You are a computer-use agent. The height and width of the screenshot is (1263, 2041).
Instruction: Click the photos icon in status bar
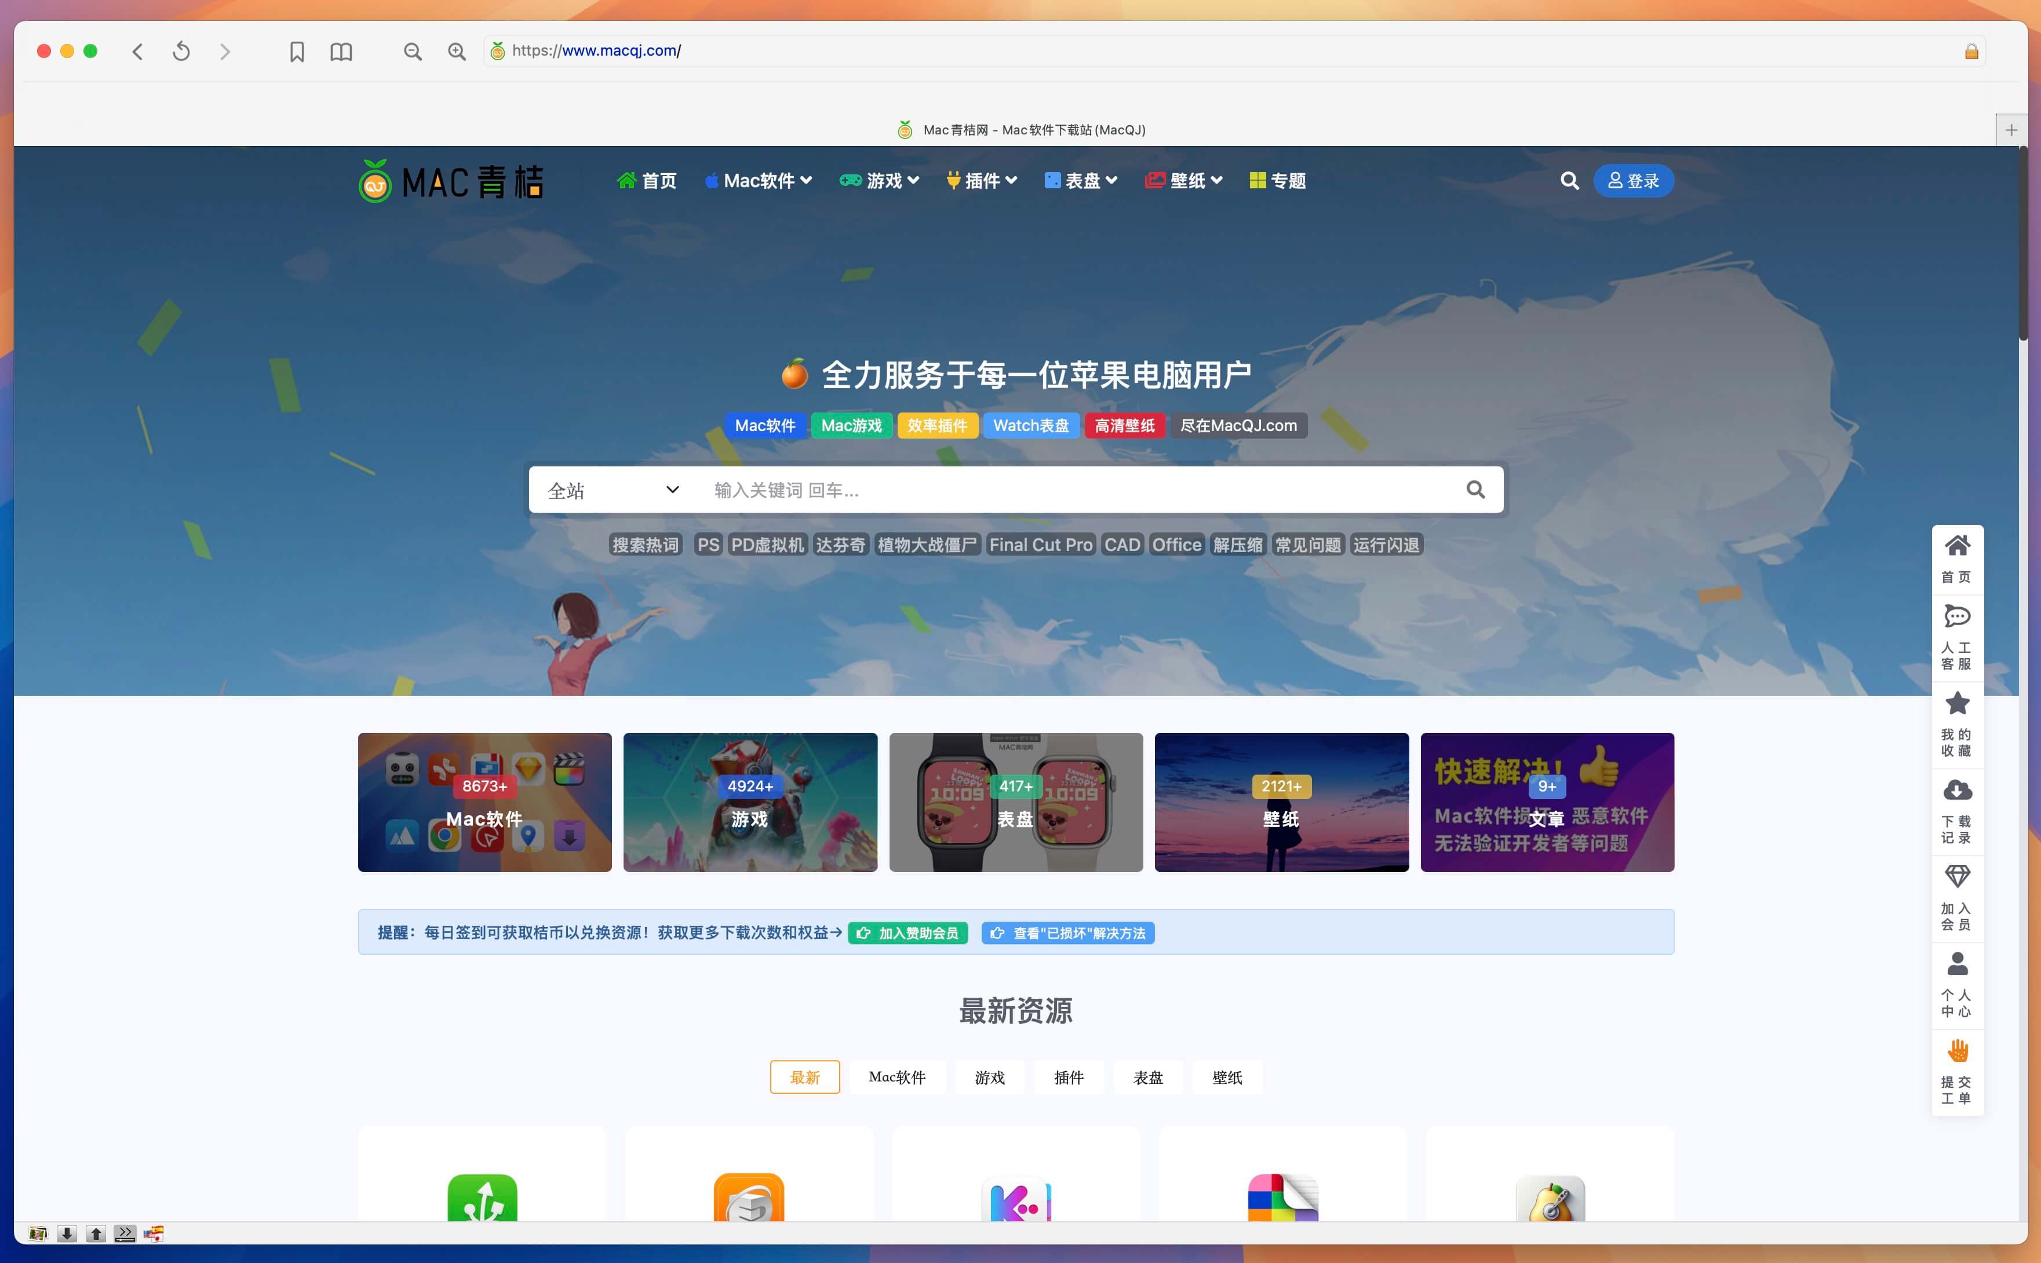[38, 1233]
